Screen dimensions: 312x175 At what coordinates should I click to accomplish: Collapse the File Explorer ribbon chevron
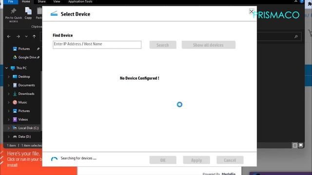click(296, 1)
